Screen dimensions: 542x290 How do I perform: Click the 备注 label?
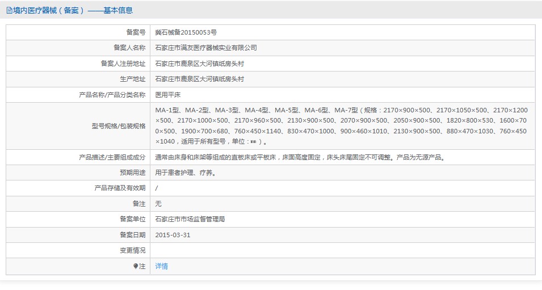[x=139, y=204]
